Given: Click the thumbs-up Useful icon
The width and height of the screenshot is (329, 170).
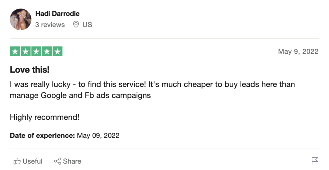Looking at the screenshot, I should [17, 161].
